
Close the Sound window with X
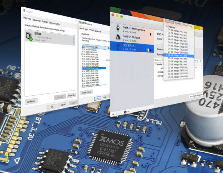(76, 21)
